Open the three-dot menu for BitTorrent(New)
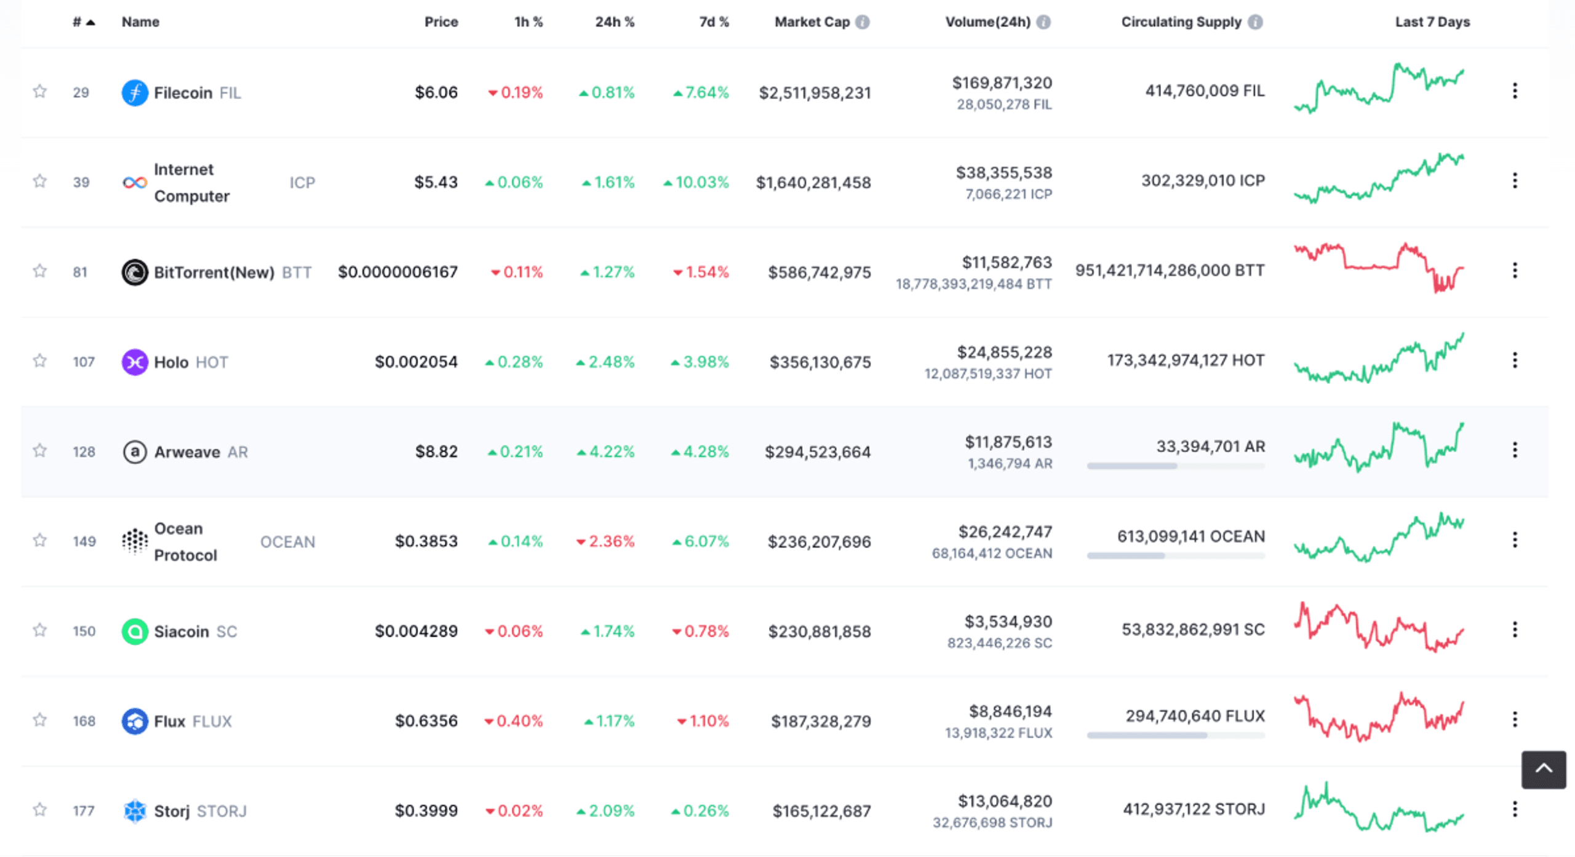Viewport: 1575px width, 857px height. pos(1515,271)
